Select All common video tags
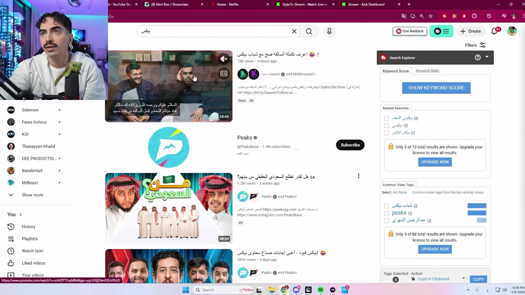The height and width of the screenshot is (295, 525). point(395,192)
